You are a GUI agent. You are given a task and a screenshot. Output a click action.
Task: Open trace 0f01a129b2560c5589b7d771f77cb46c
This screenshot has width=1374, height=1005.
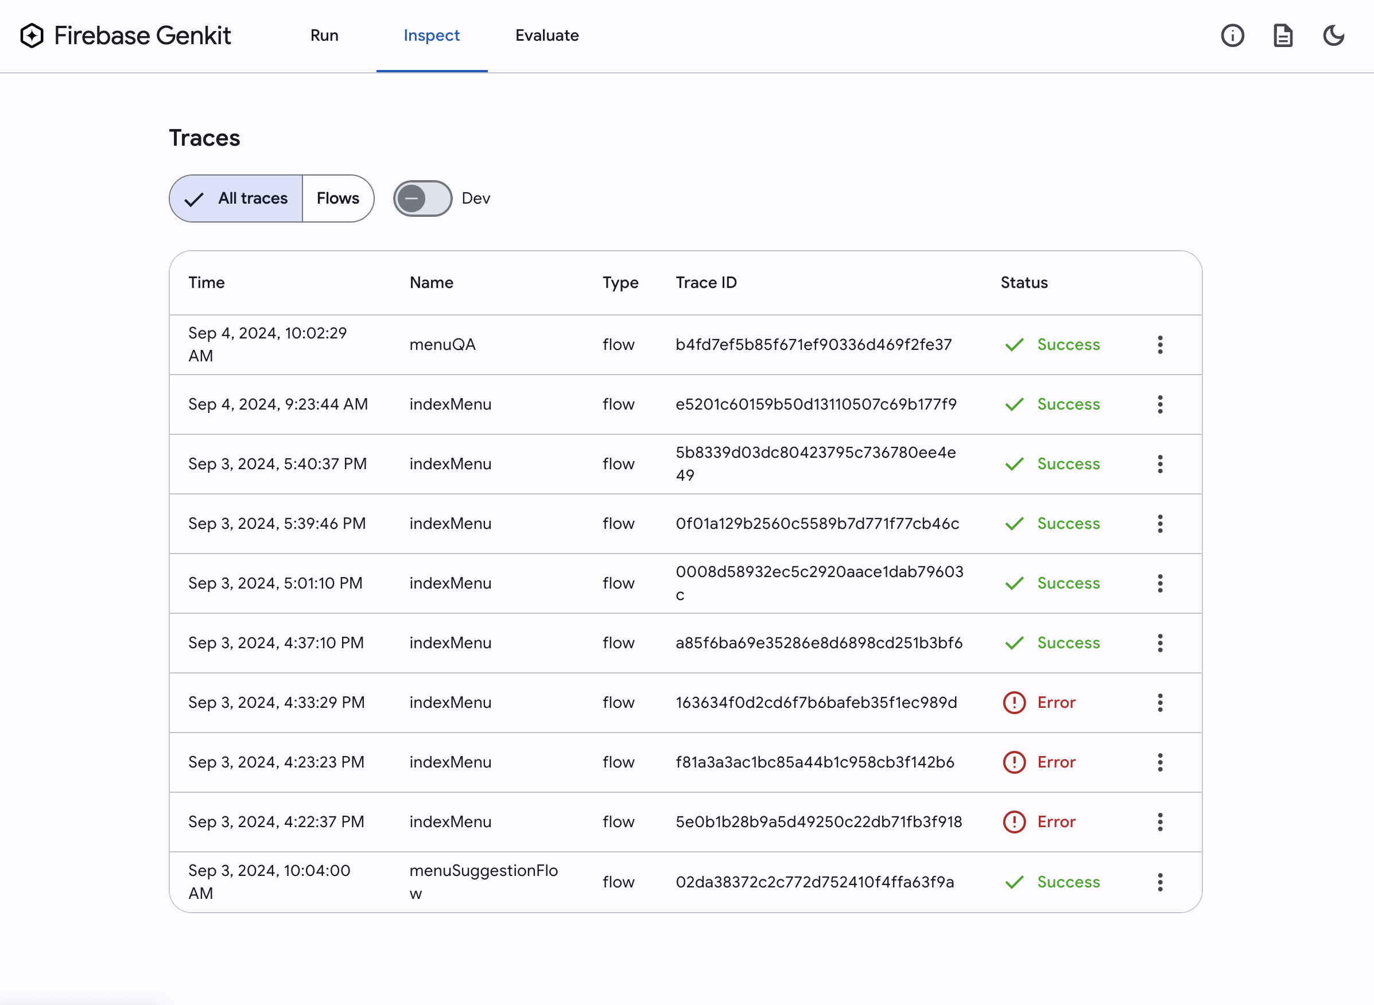817,523
